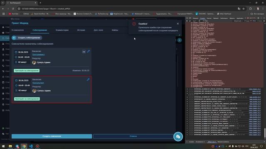Click status badge on Программист interview card
The height and width of the screenshot is (149, 266).
(x=27, y=71)
